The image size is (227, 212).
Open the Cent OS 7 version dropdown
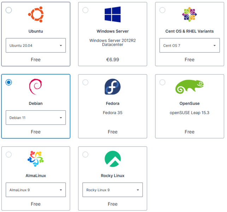[x=190, y=45]
